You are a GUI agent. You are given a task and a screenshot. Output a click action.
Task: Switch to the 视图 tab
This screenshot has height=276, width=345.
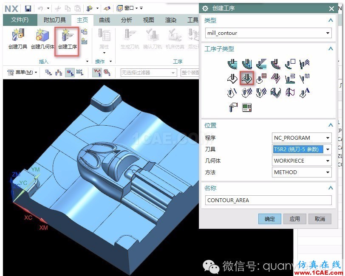[x=149, y=20]
